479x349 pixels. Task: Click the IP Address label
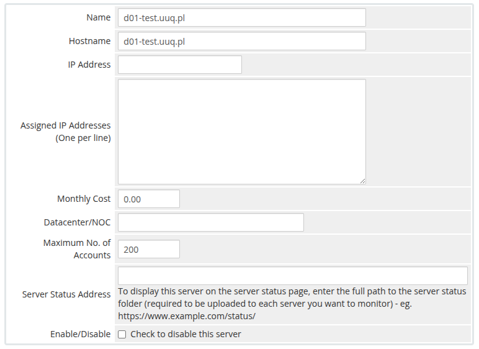click(89, 65)
